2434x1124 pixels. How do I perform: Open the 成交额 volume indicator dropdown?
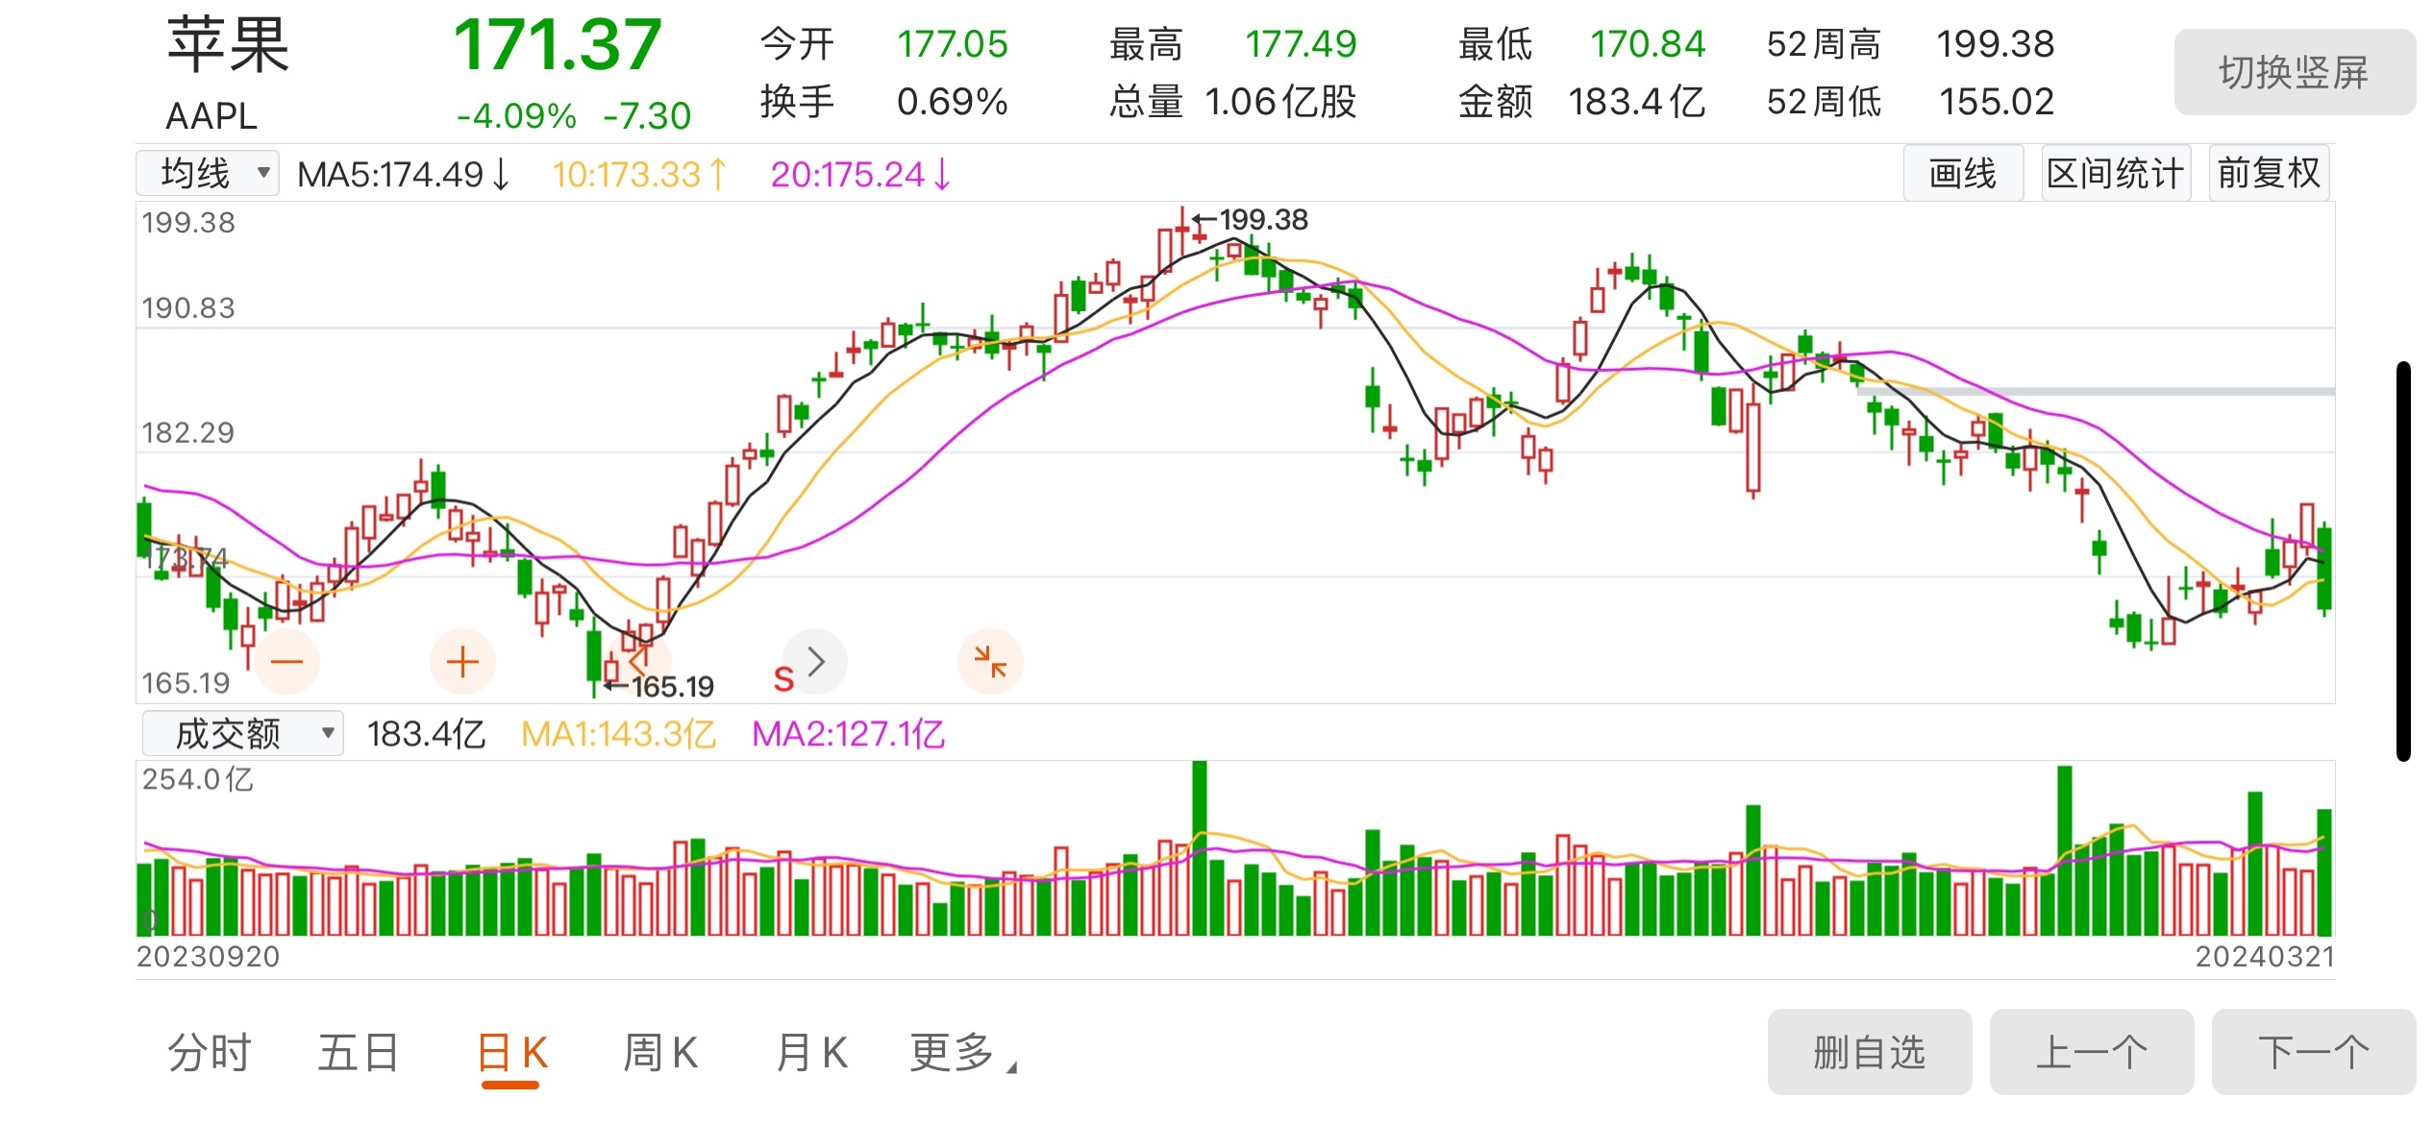click(x=240, y=733)
